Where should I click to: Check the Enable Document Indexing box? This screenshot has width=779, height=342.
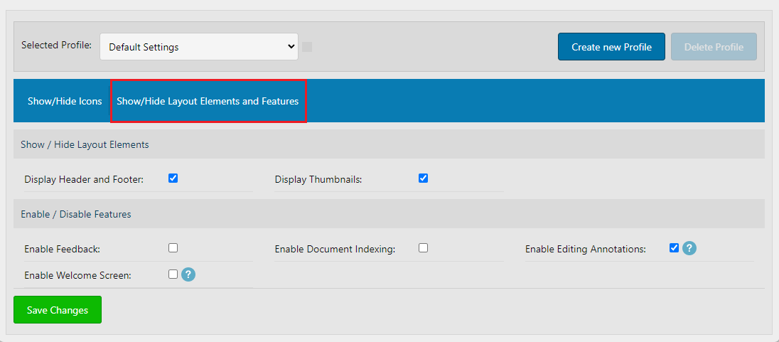(424, 248)
